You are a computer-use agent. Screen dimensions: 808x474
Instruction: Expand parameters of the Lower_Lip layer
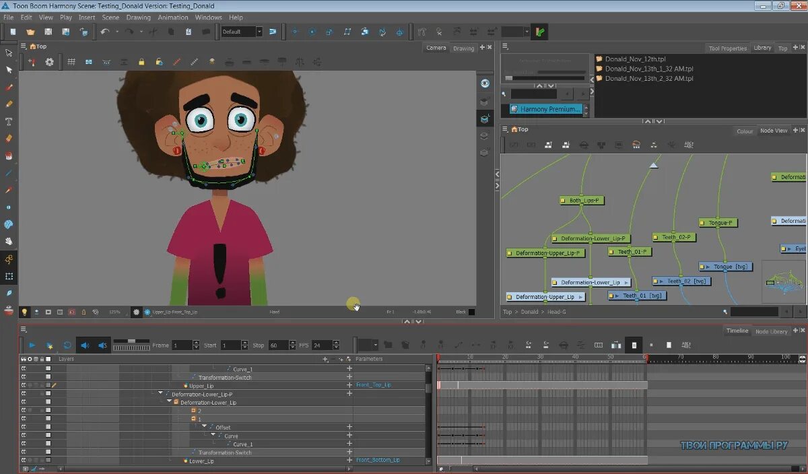tap(349, 461)
